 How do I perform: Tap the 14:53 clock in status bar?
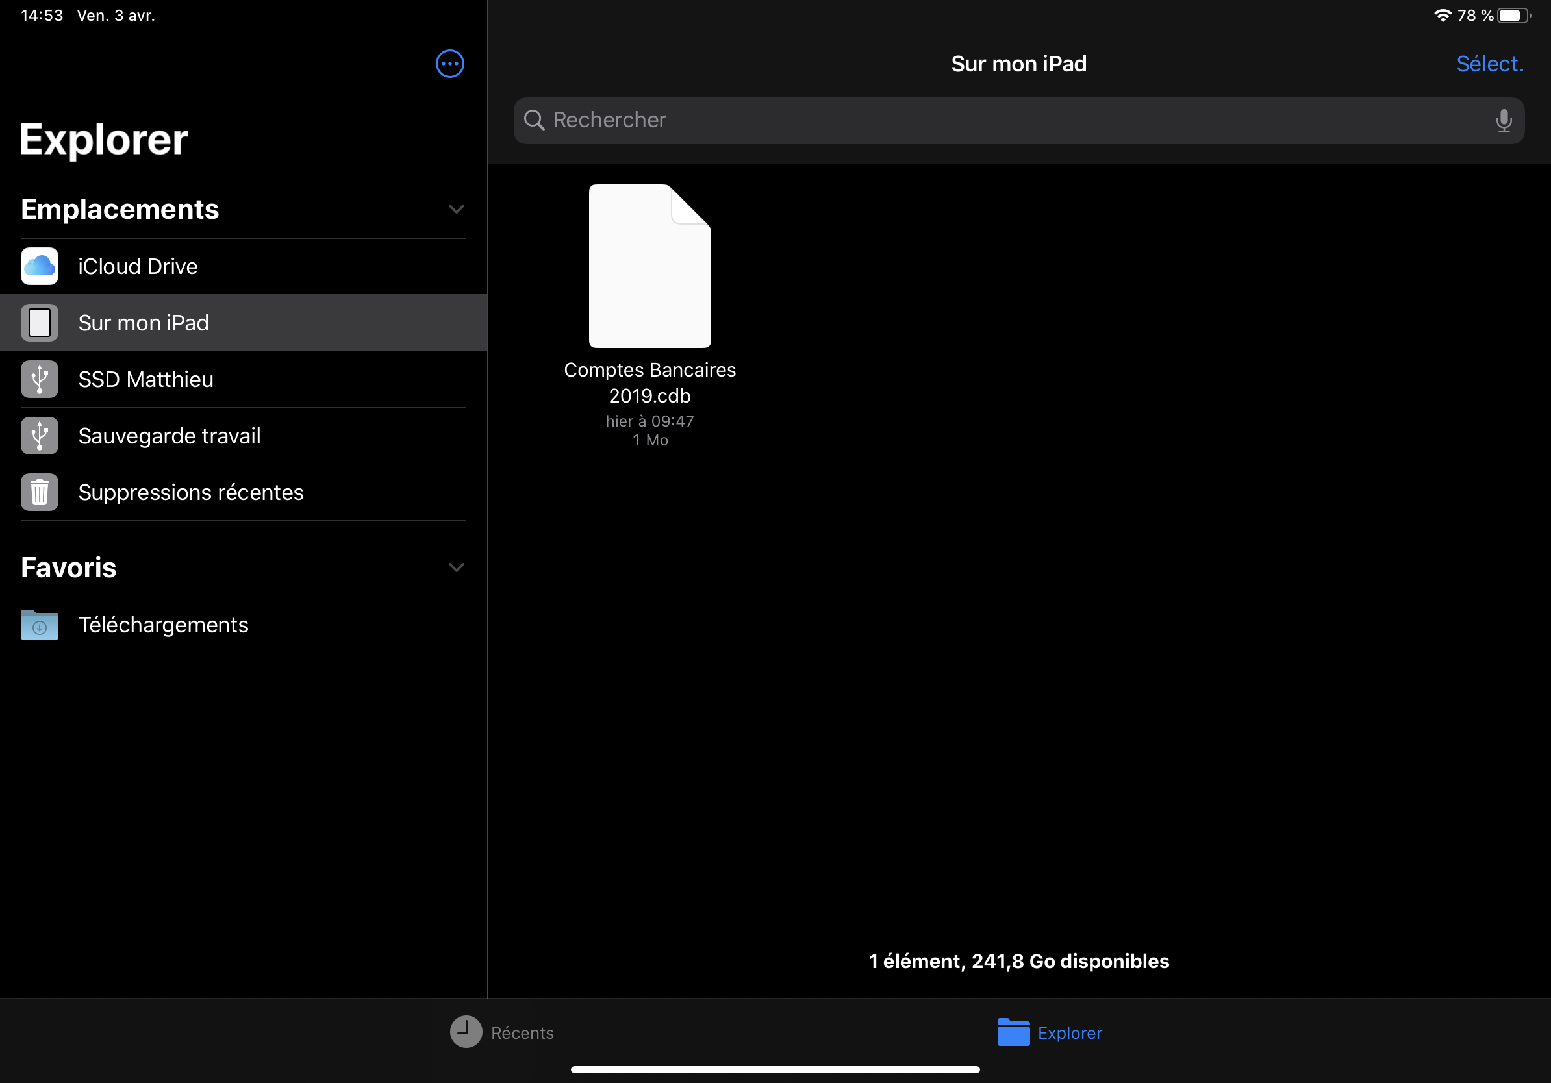(x=42, y=16)
